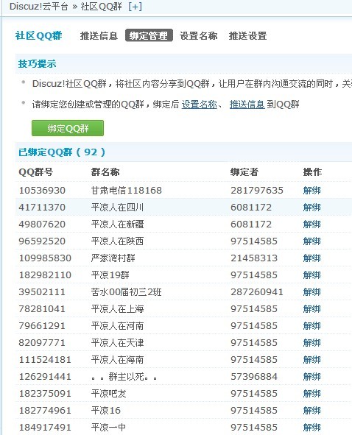Unbind group 平凉人在河南

311,326
